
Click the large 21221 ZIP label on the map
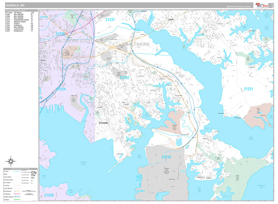[248, 89]
